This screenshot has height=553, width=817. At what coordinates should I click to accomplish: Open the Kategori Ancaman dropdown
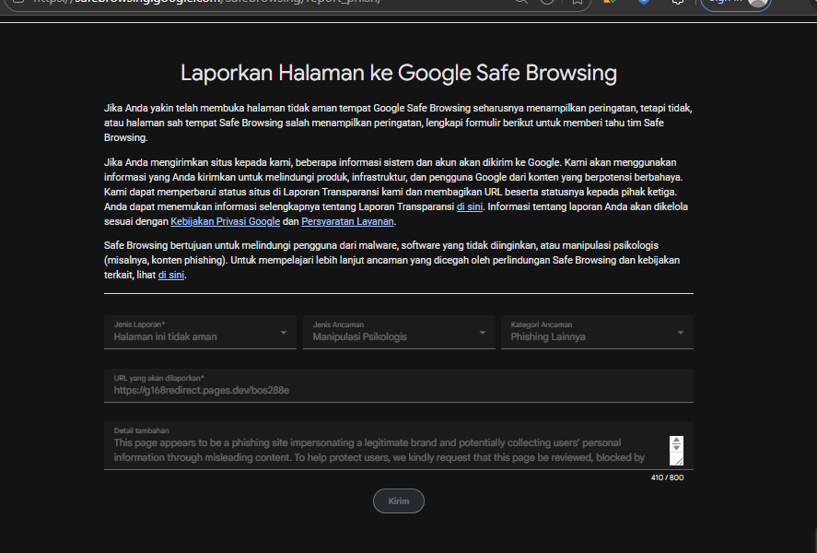(x=597, y=332)
